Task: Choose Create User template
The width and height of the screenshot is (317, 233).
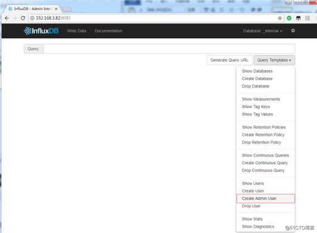Action: [252, 191]
